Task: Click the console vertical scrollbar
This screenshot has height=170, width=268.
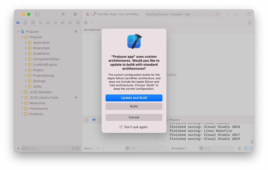Action: point(252,142)
